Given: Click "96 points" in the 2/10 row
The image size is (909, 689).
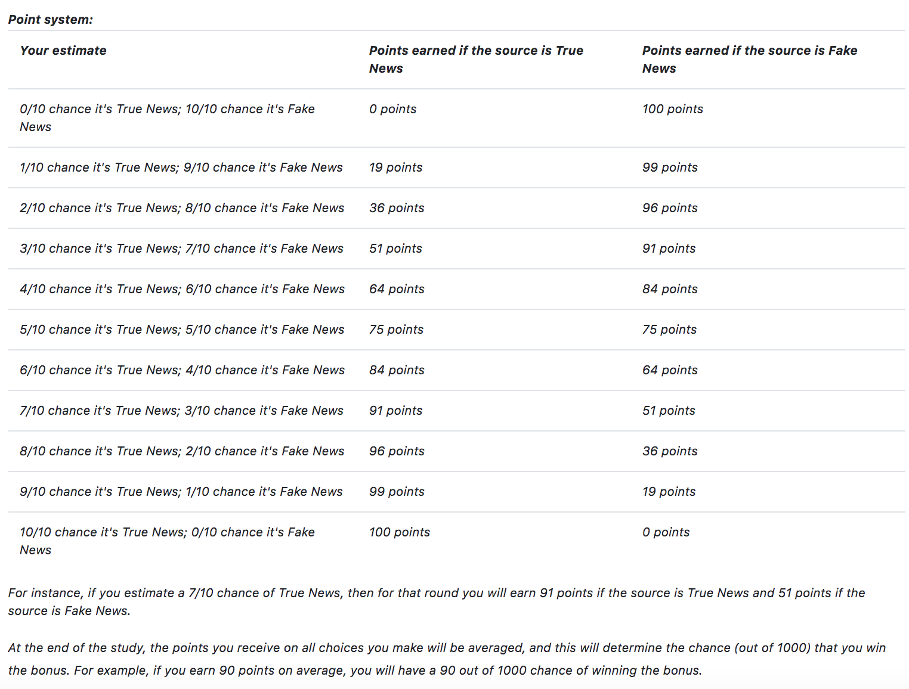Looking at the screenshot, I should pos(670,208).
